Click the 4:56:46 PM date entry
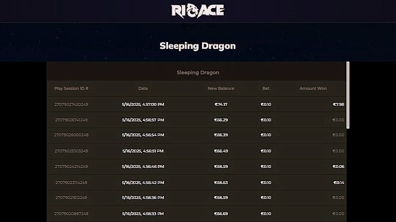 pos(143,167)
